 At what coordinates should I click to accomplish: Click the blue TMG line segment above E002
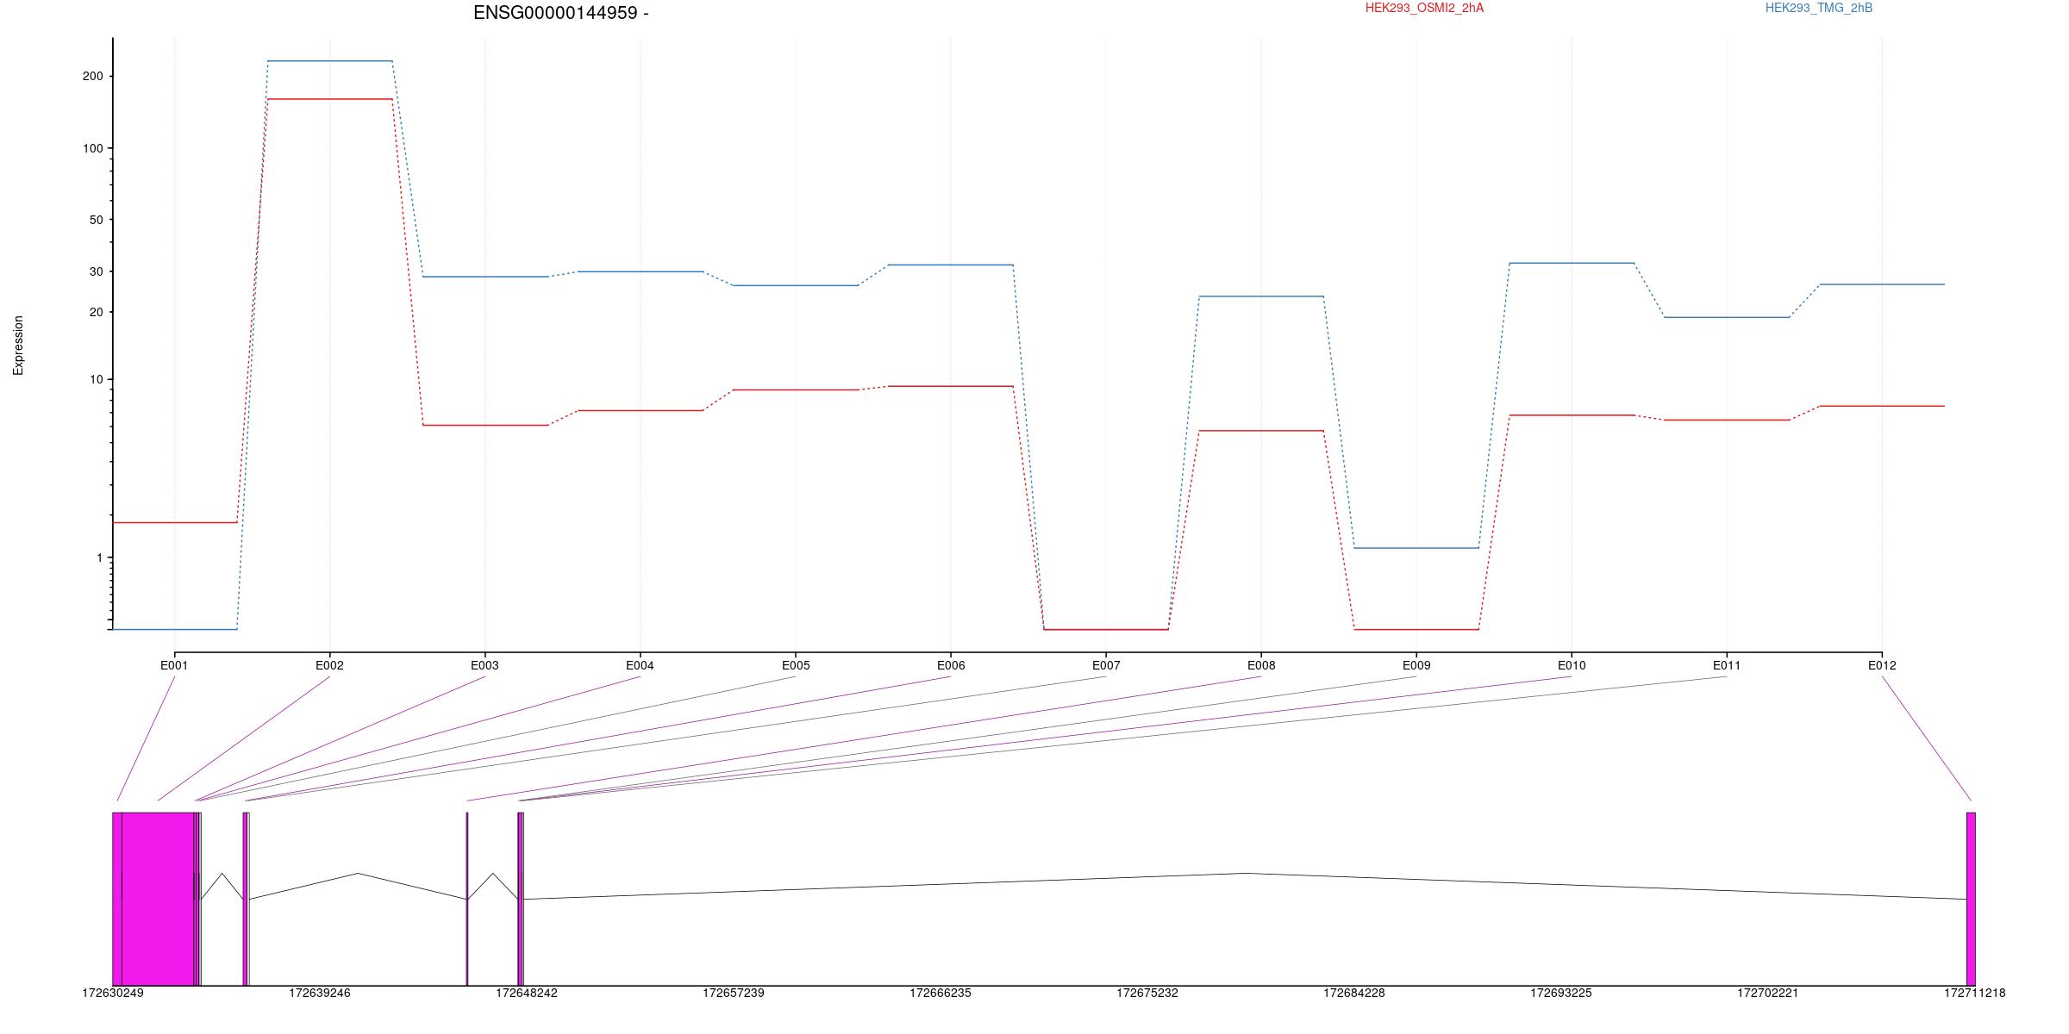[x=329, y=61]
